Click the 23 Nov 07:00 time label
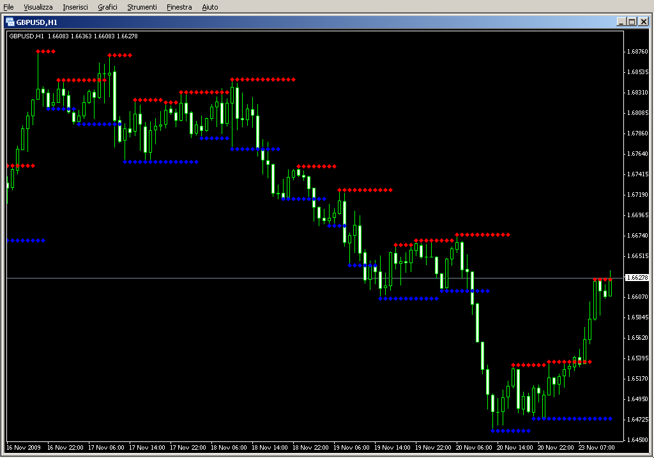Viewport: 654px width, 458px height. [597, 448]
